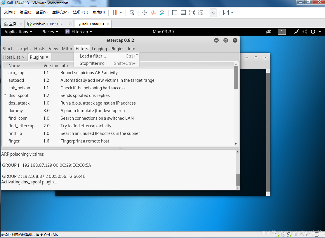
Task: Revert to snapshot using orange arrow clock icon
Action: (153, 13)
